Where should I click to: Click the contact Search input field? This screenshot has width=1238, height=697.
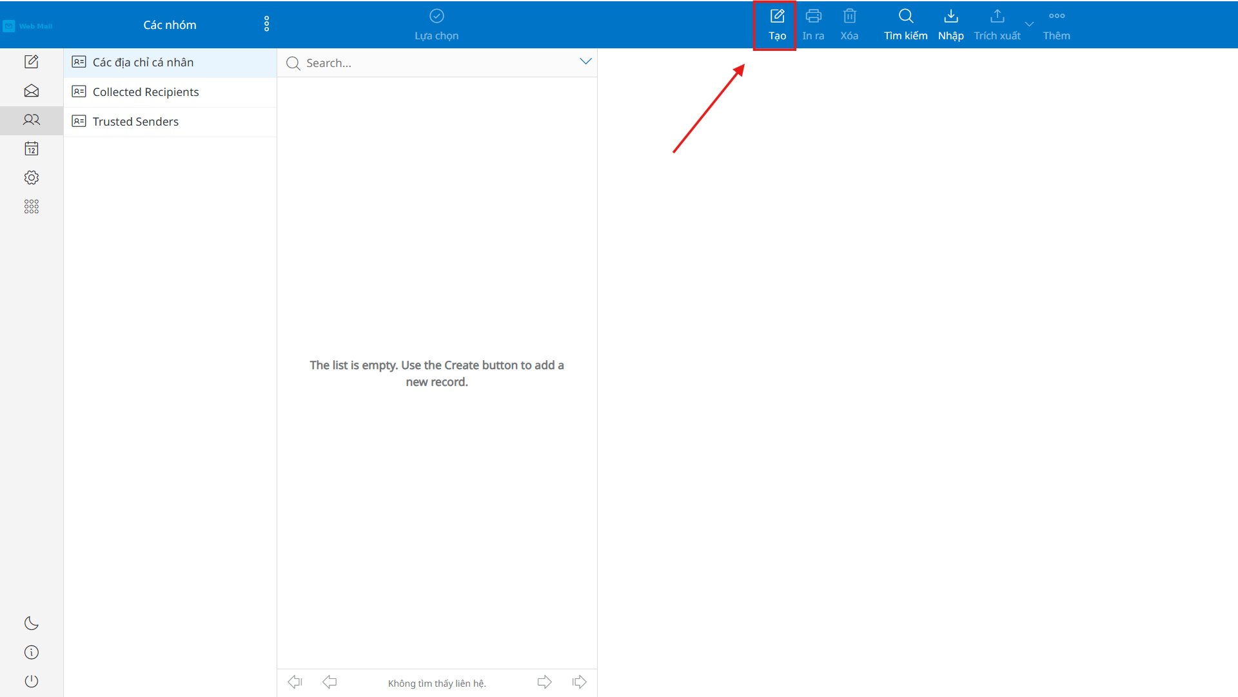coord(438,63)
